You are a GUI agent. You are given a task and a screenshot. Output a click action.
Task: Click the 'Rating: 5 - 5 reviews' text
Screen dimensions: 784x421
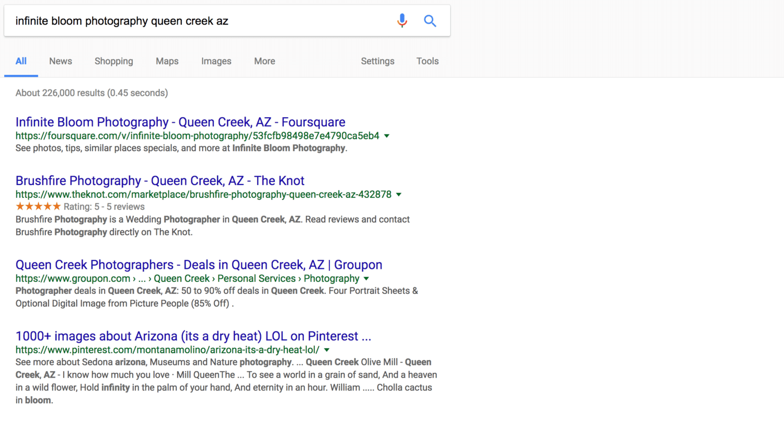point(104,207)
